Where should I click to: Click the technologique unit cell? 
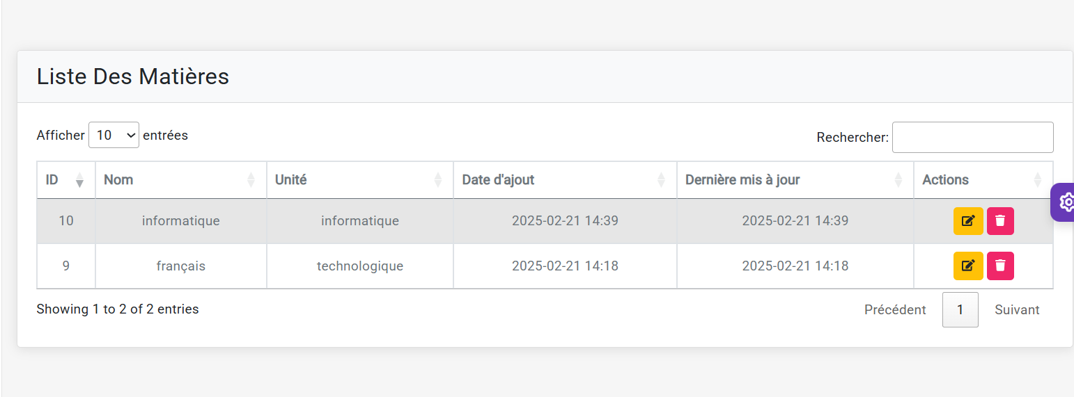point(360,266)
